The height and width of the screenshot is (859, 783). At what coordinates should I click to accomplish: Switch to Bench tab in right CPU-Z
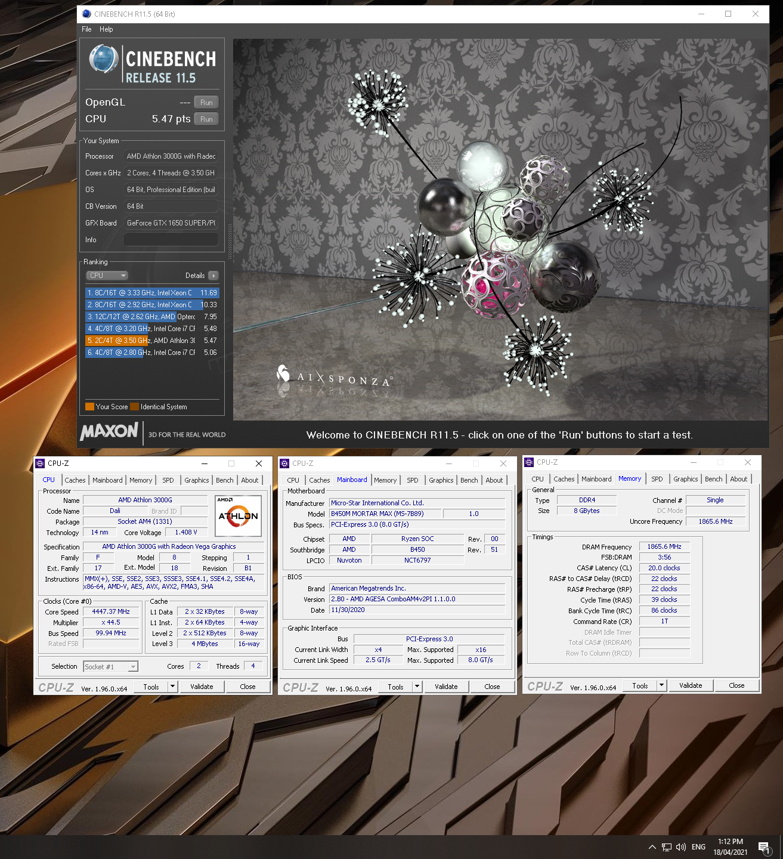[x=714, y=479]
